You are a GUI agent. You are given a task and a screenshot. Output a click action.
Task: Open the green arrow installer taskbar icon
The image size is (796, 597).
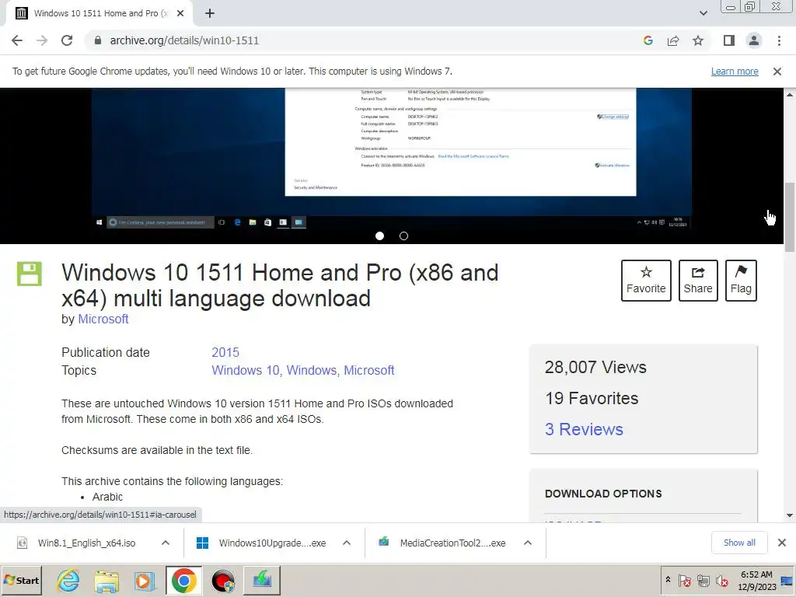pos(262,581)
